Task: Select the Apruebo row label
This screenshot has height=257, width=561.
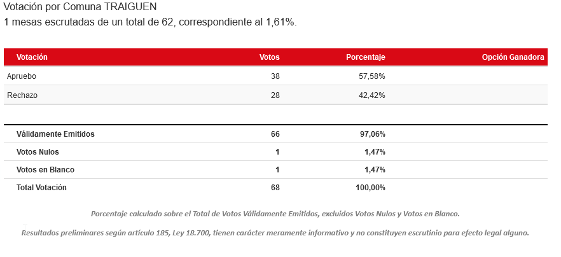Action: (22, 76)
